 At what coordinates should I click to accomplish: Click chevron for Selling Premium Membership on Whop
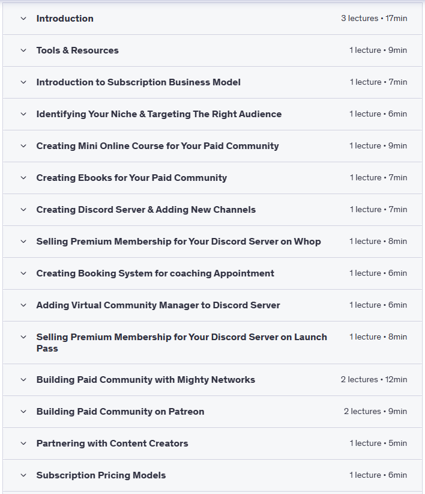coord(23,242)
